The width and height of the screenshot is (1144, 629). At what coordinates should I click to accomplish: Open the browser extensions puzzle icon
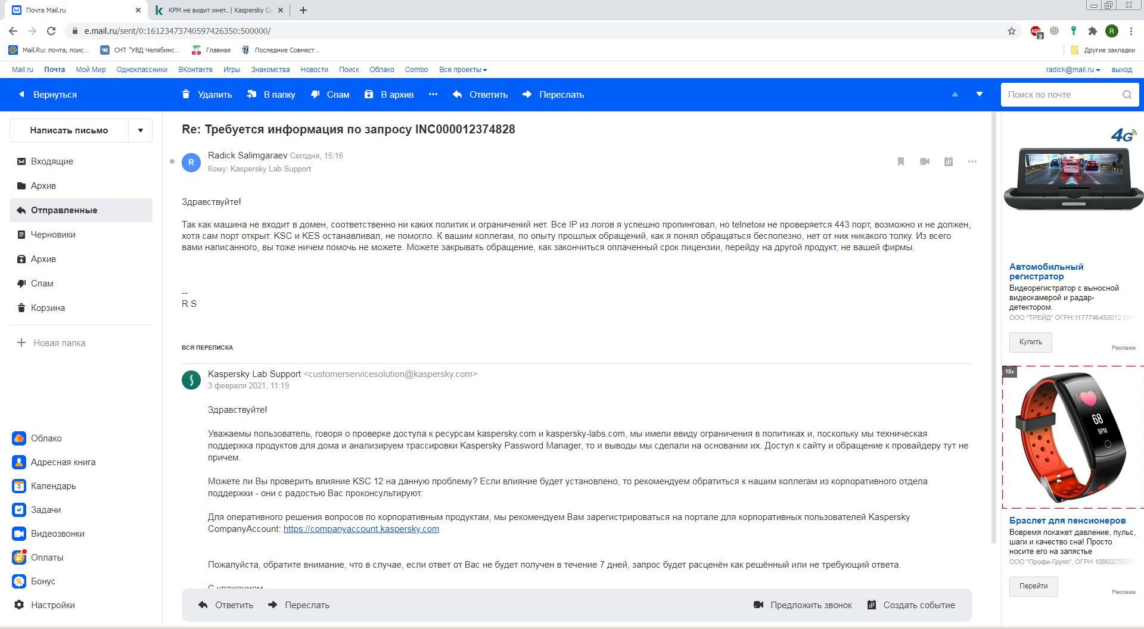pos(1092,31)
